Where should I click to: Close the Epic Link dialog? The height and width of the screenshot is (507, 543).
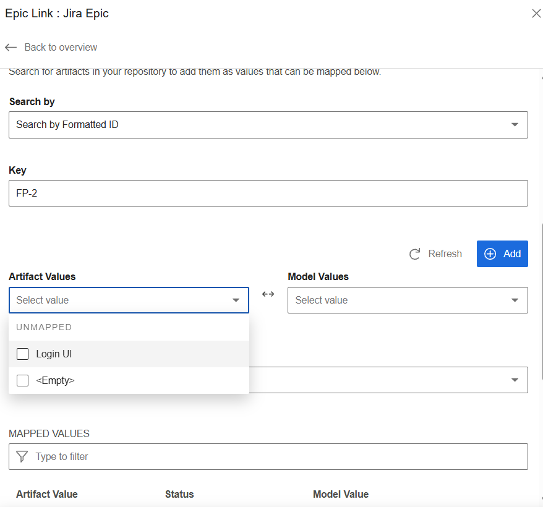click(x=536, y=14)
